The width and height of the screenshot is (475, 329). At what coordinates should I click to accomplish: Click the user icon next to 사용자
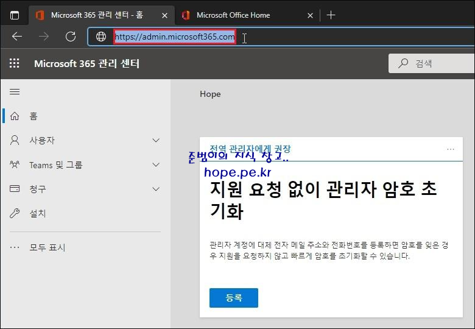15,140
